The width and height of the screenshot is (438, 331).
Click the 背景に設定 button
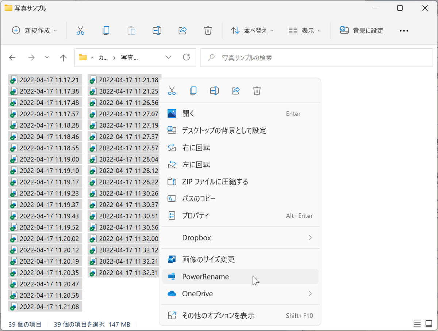tap(362, 31)
